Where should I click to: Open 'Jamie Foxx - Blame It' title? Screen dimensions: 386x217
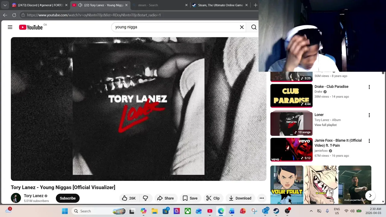pos(338,143)
